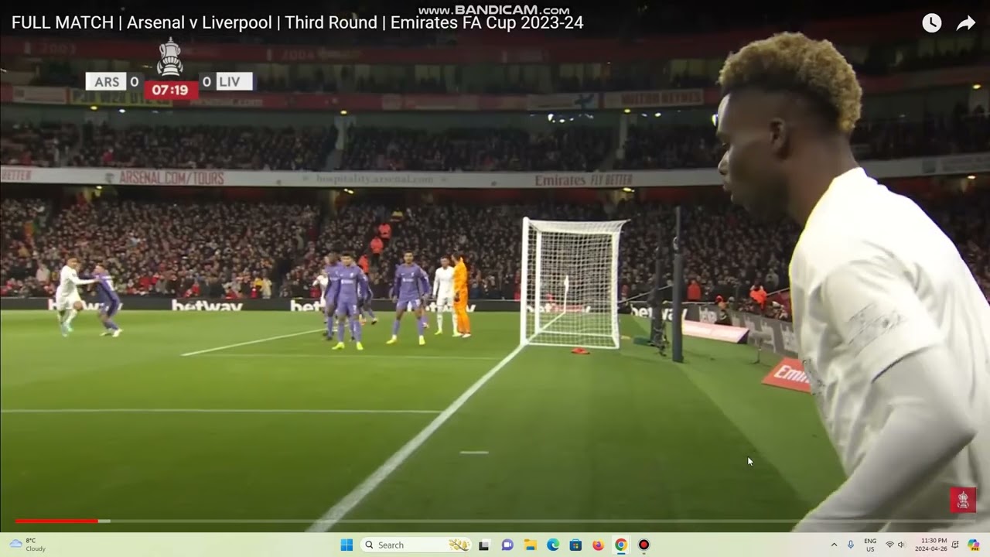990x557 pixels.
Task: Open Microsoft Store from the taskbar
Action: (575, 545)
